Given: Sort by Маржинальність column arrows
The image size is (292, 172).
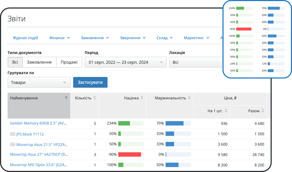Looking at the screenshot, I should (189, 98).
